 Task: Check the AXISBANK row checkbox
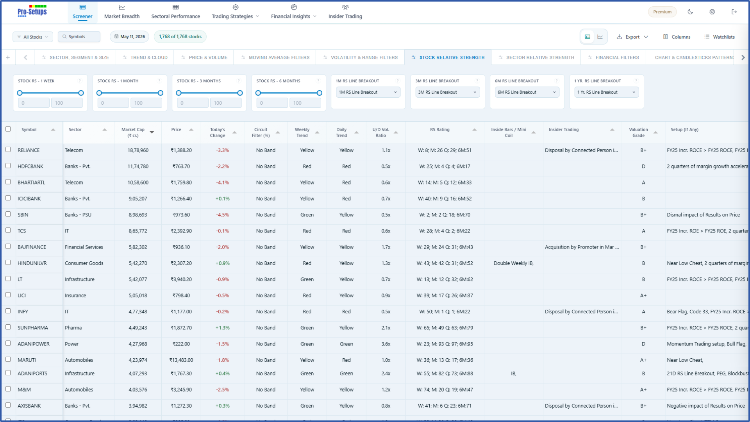point(8,405)
